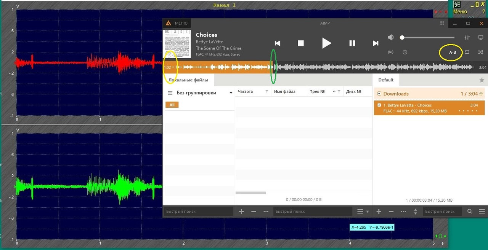Skip to the previous track
488x250 pixels.
click(278, 43)
